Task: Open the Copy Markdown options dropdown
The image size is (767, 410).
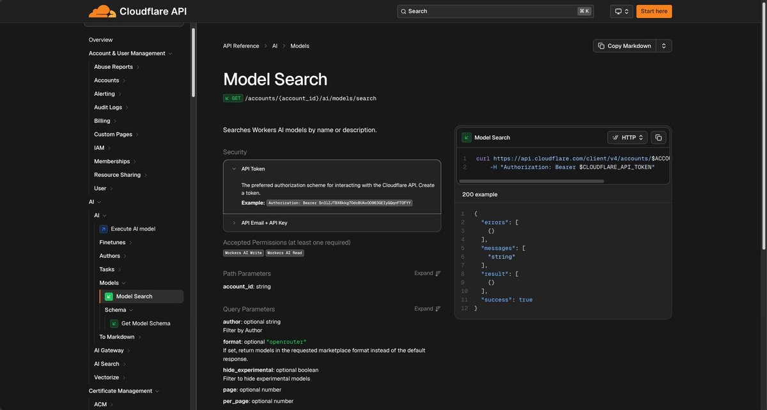Action: pyautogui.click(x=664, y=46)
